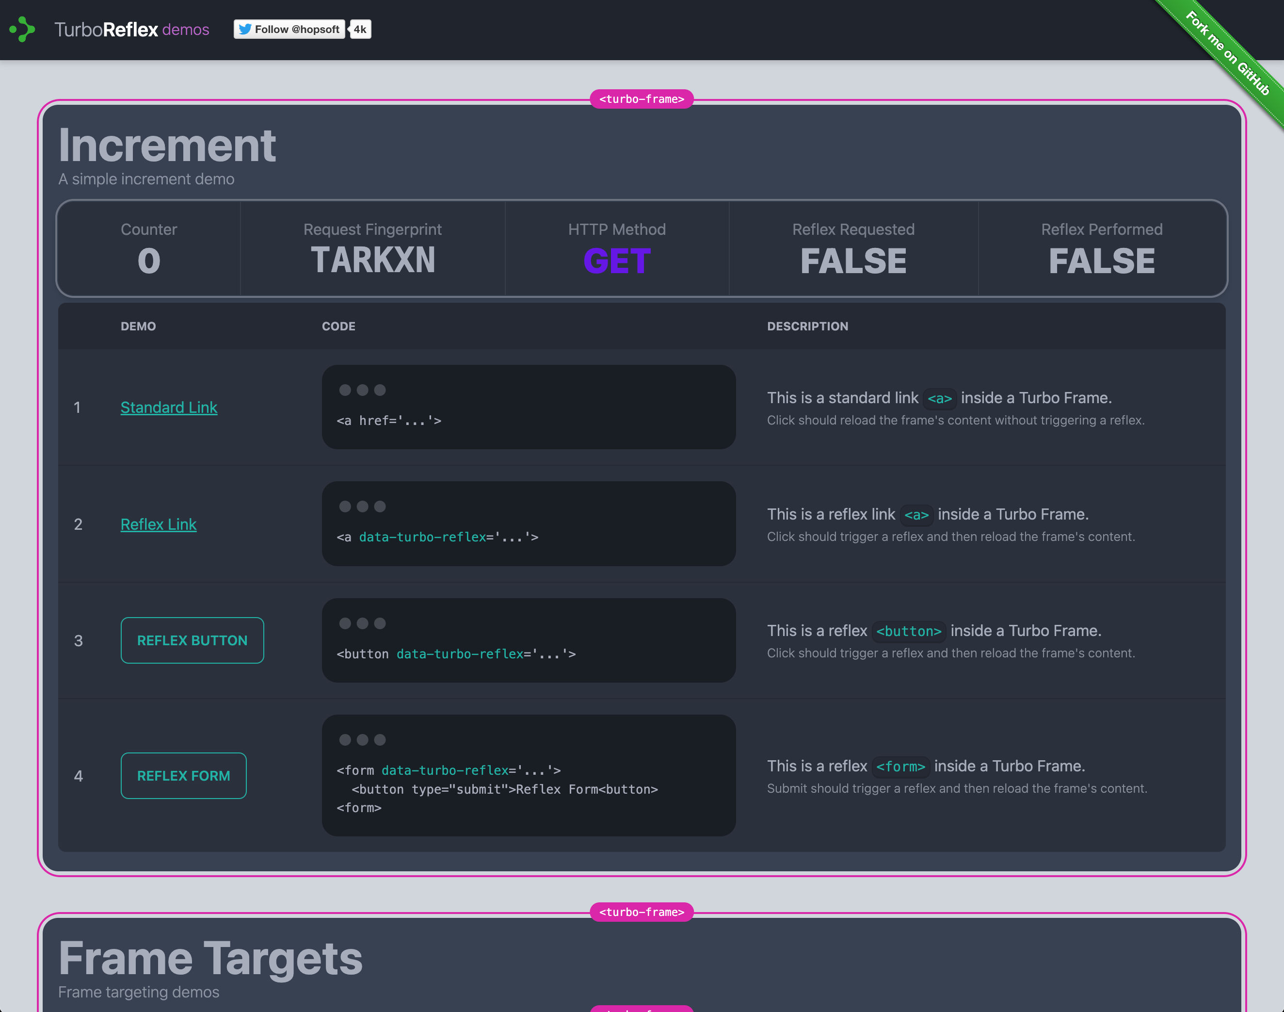This screenshot has width=1284, height=1012.
Task: Submit the REFLEX FORM button
Action: point(184,775)
